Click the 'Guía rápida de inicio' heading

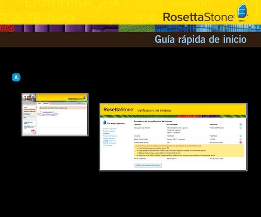click(200, 40)
